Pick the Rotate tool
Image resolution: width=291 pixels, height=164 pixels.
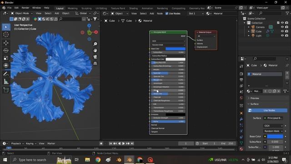(6, 51)
